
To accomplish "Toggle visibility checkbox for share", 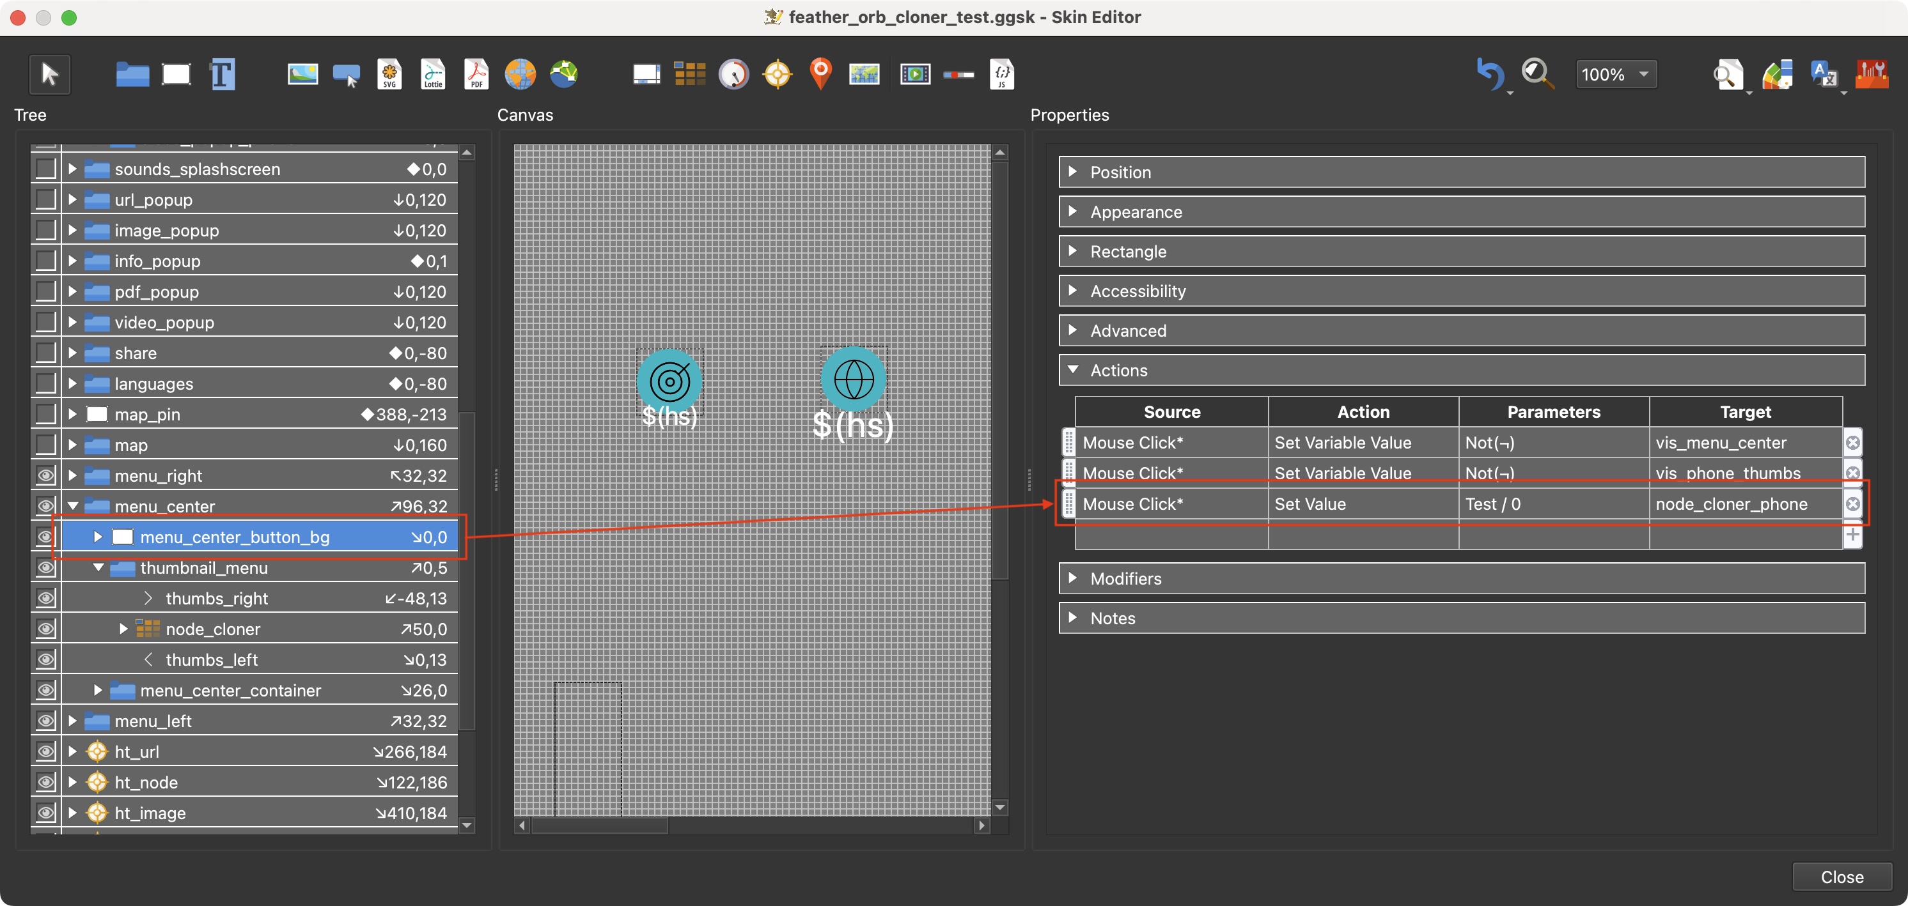I will (x=46, y=352).
